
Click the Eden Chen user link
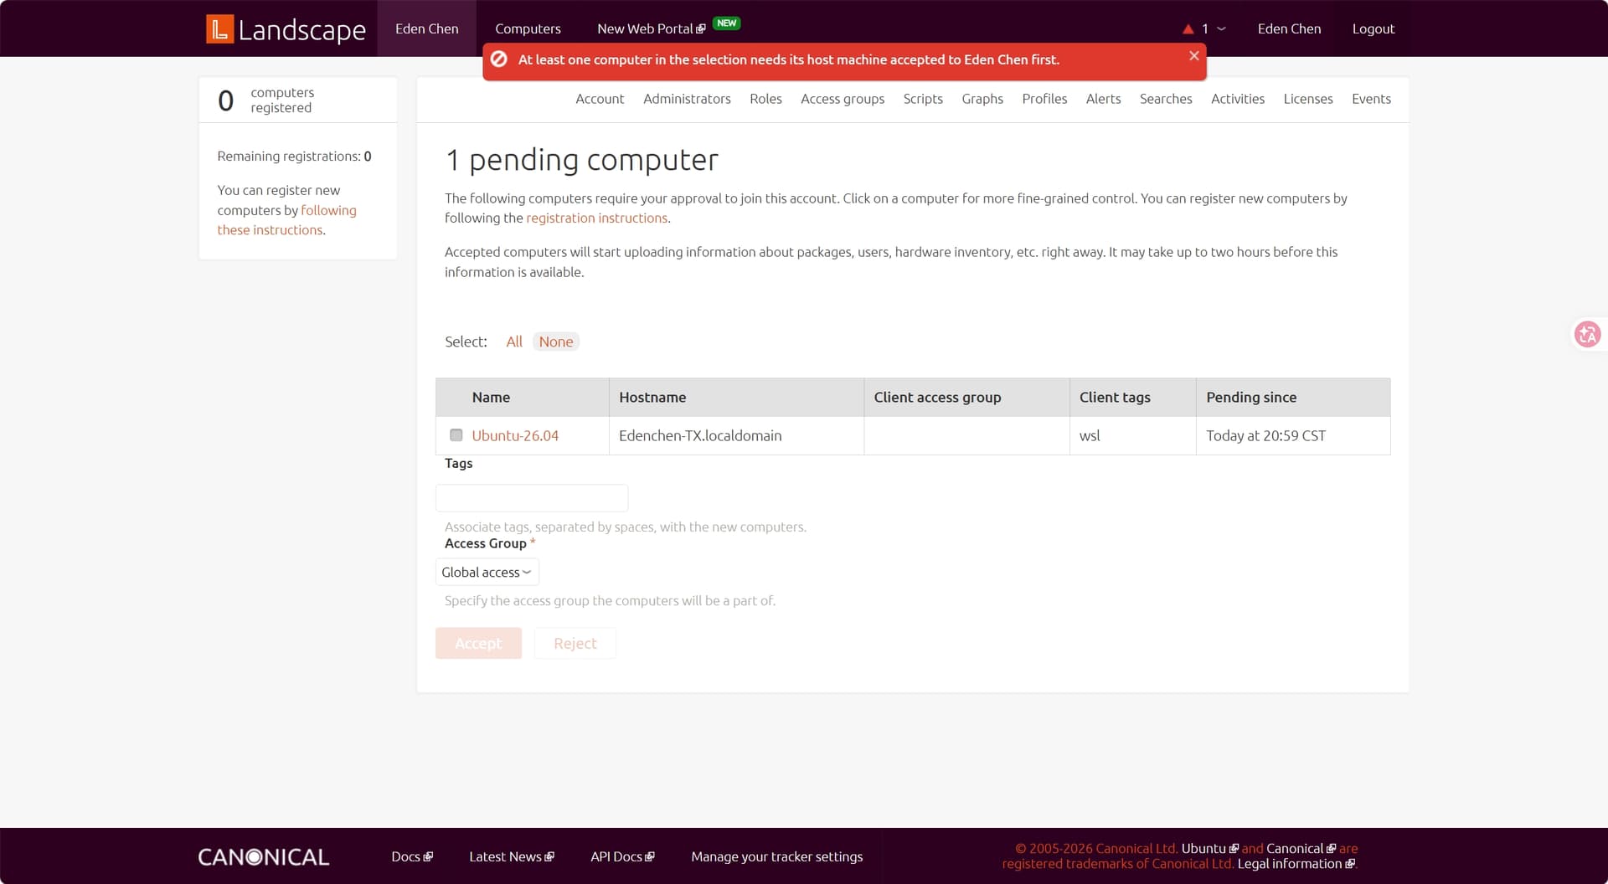(x=1289, y=28)
